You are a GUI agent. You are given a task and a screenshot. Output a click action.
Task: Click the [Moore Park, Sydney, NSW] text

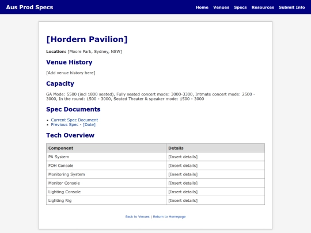[x=95, y=52]
